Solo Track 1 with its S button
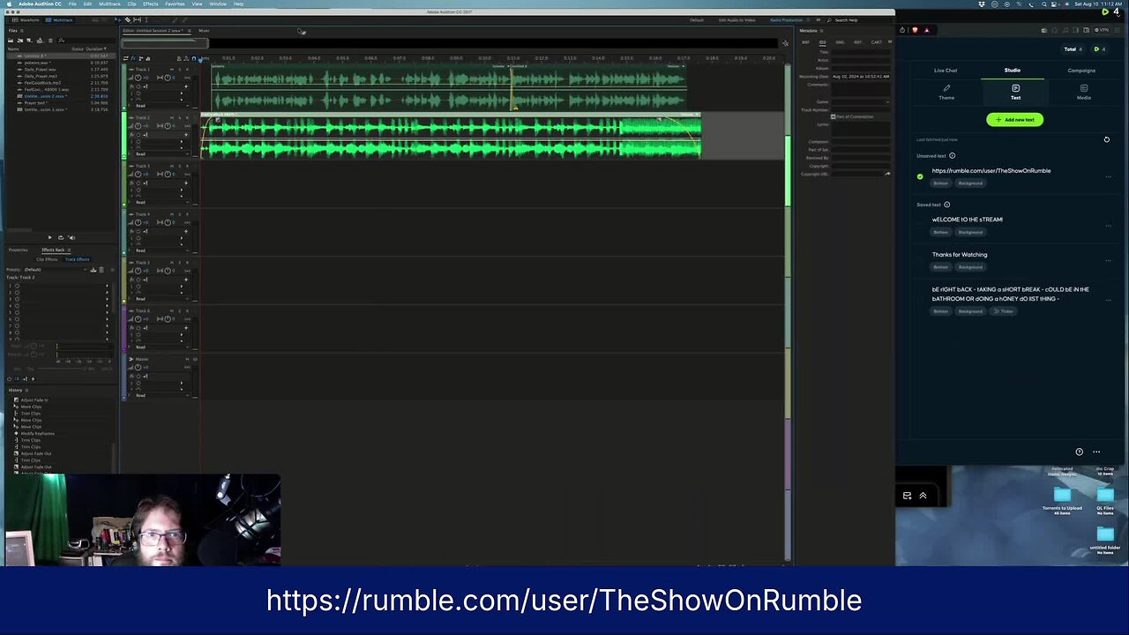Image resolution: width=1129 pixels, height=635 pixels. click(180, 70)
